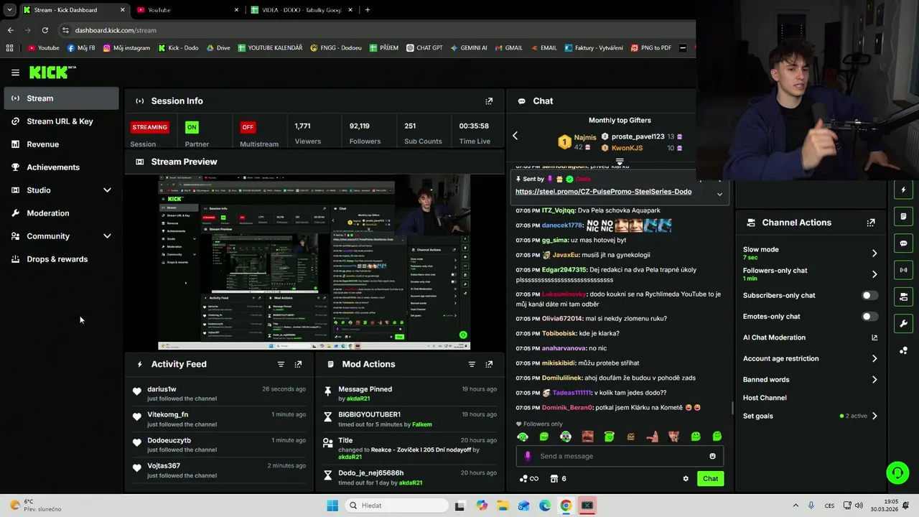Click Host Channel option
919x517 pixels.
click(x=765, y=398)
